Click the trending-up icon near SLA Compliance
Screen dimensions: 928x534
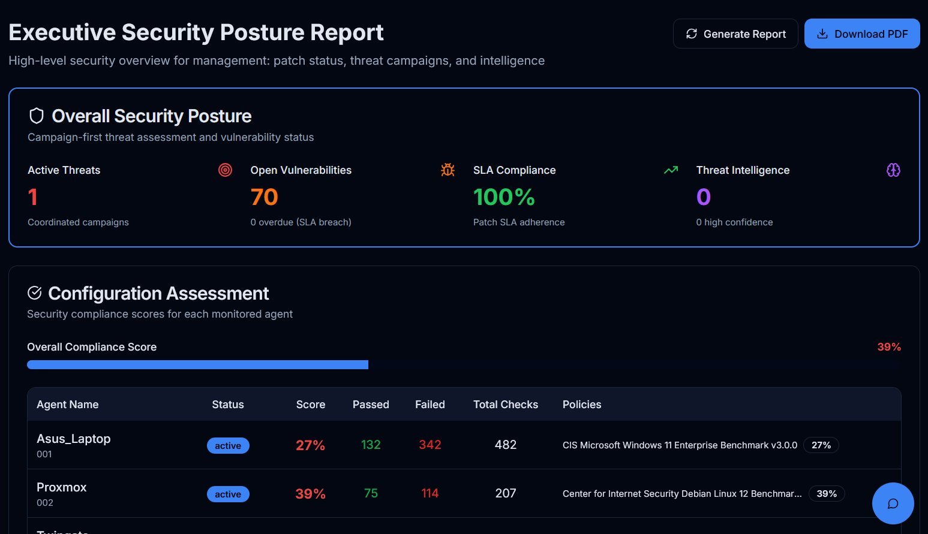670,170
